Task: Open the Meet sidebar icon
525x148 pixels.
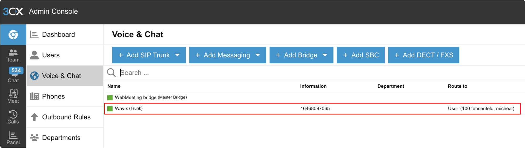Action: click(x=13, y=96)
